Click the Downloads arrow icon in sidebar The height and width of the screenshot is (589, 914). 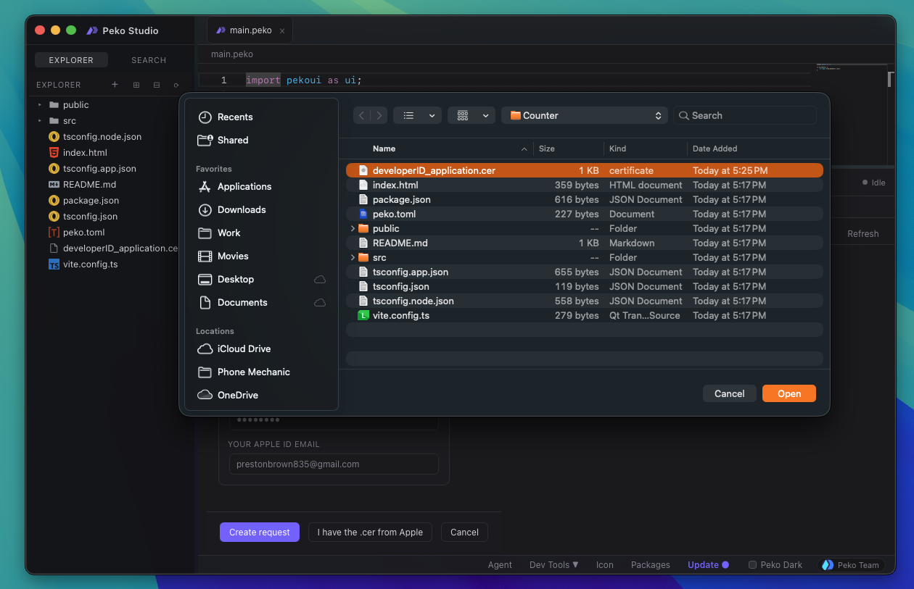205,209
